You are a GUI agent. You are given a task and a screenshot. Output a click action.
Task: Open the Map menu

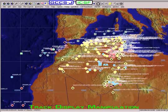tap(20, 7)
